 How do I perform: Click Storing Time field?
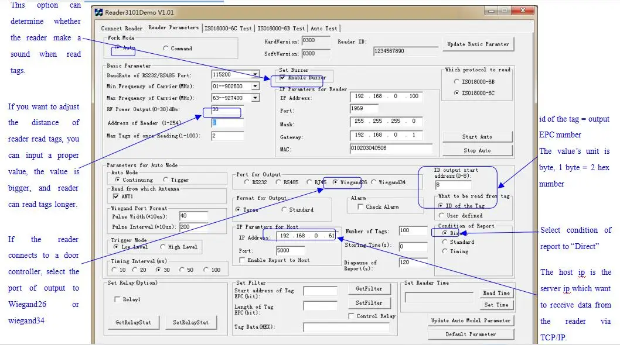[413, 247]
